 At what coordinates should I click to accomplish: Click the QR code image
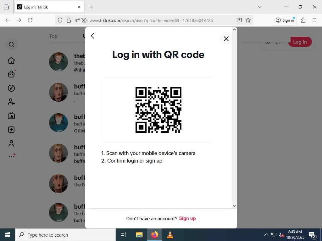(x=158, y=110)
